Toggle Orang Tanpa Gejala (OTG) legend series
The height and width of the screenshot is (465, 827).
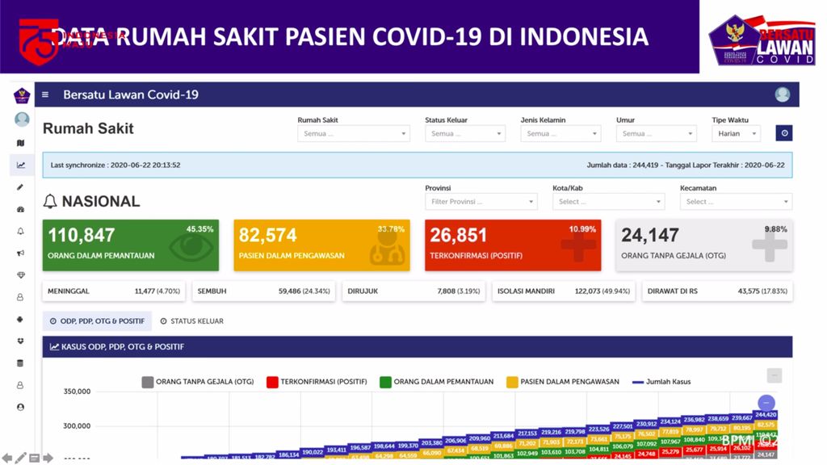(198, 382)
